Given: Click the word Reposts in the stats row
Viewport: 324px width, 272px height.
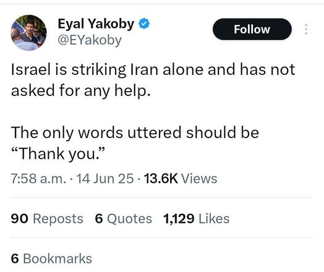Looking at the screenshot, I should pyautogui.click(x=58, y=219).
